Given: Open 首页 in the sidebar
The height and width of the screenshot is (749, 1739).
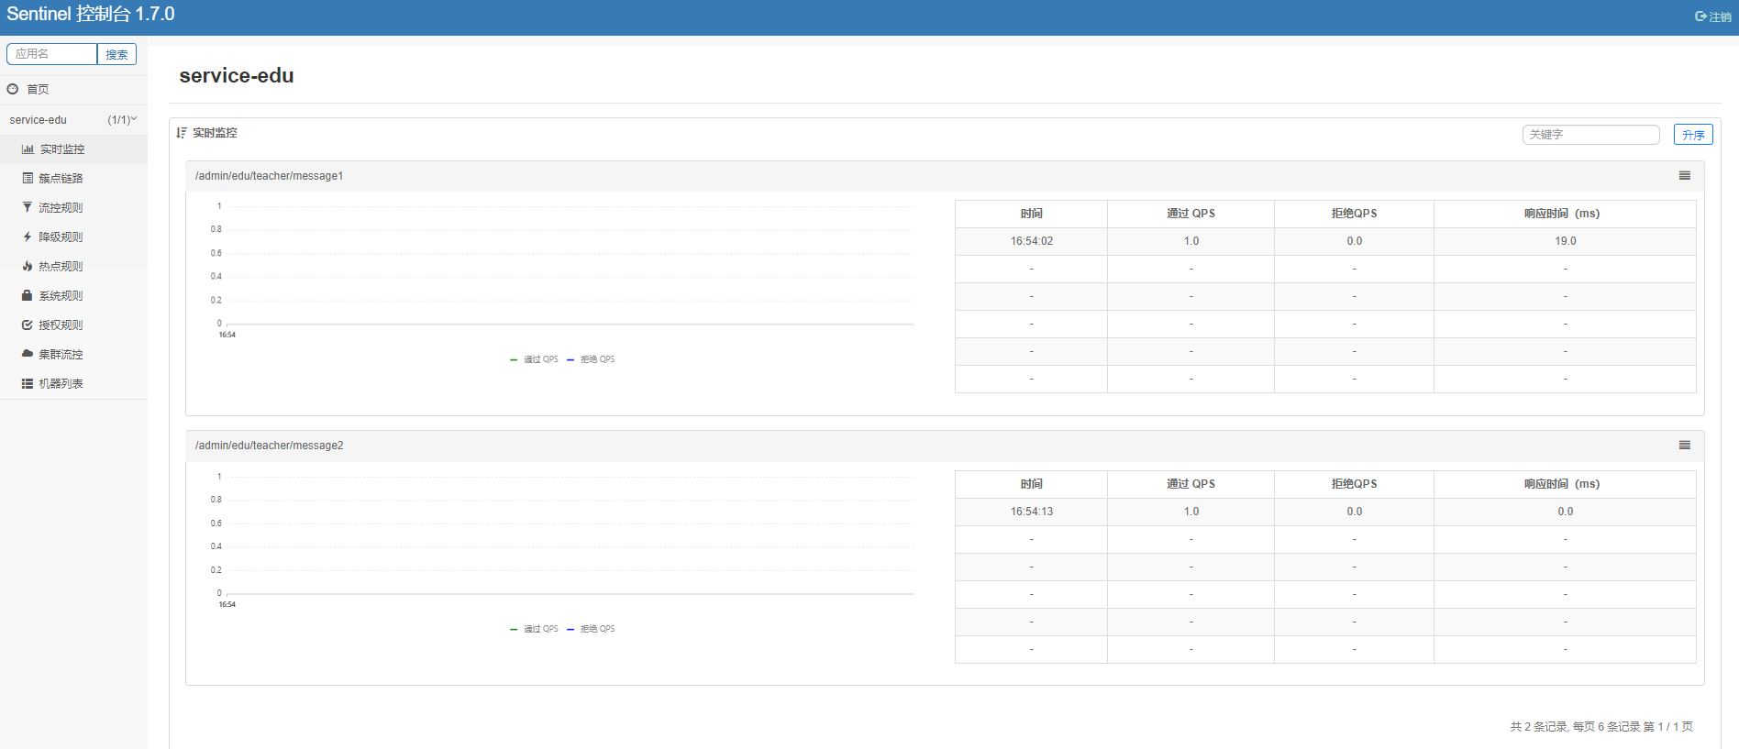Looking at the screenshot, I should tap(38, 89).
